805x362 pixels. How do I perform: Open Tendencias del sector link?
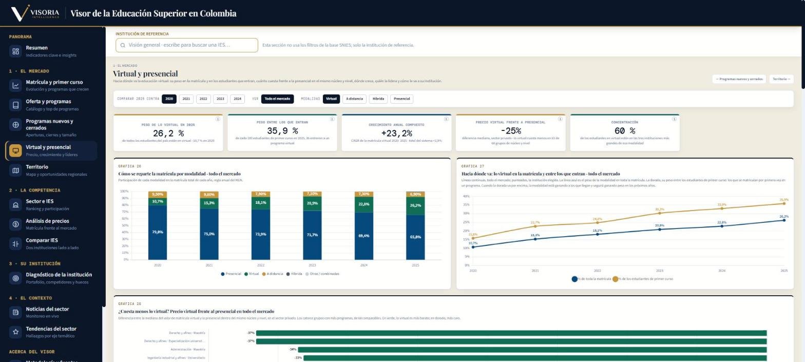coord(51,332)
